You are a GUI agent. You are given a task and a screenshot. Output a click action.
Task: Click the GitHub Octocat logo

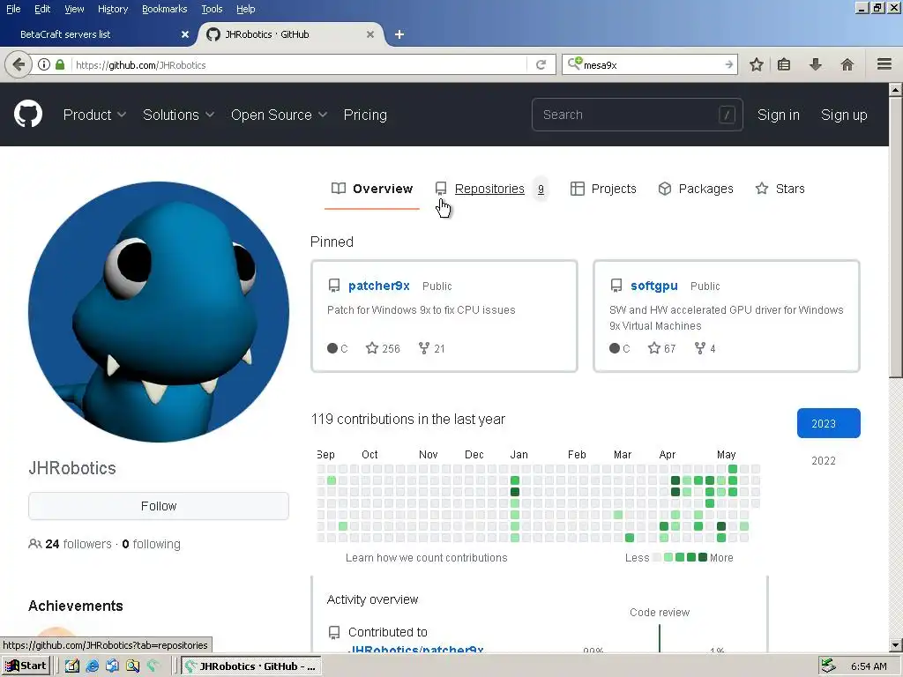pos(28,114)
